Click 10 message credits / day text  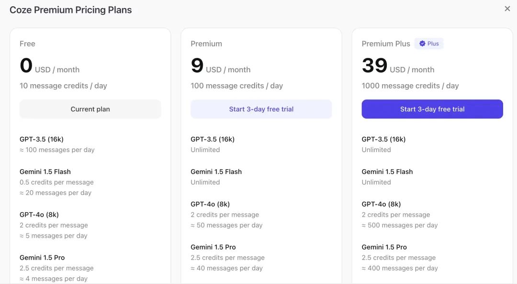63,86
